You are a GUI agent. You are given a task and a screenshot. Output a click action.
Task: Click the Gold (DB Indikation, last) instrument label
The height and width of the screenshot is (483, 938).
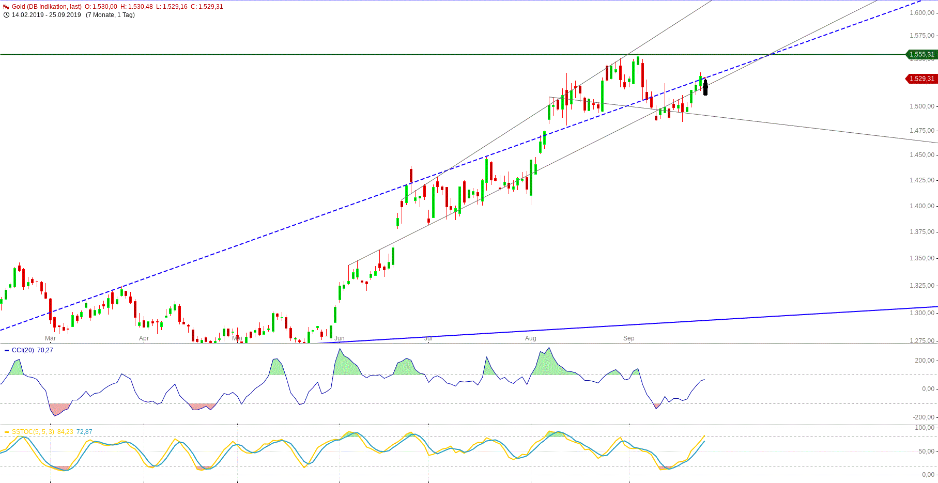[48, 7]
